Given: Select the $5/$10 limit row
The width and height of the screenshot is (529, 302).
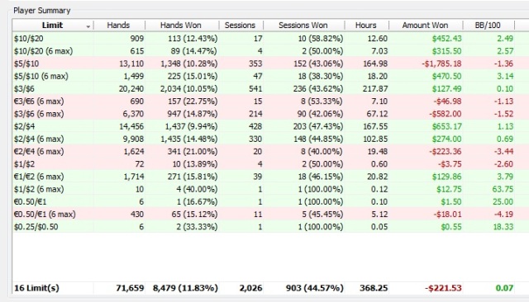Looking at the screenshot, I should point(270,64).
